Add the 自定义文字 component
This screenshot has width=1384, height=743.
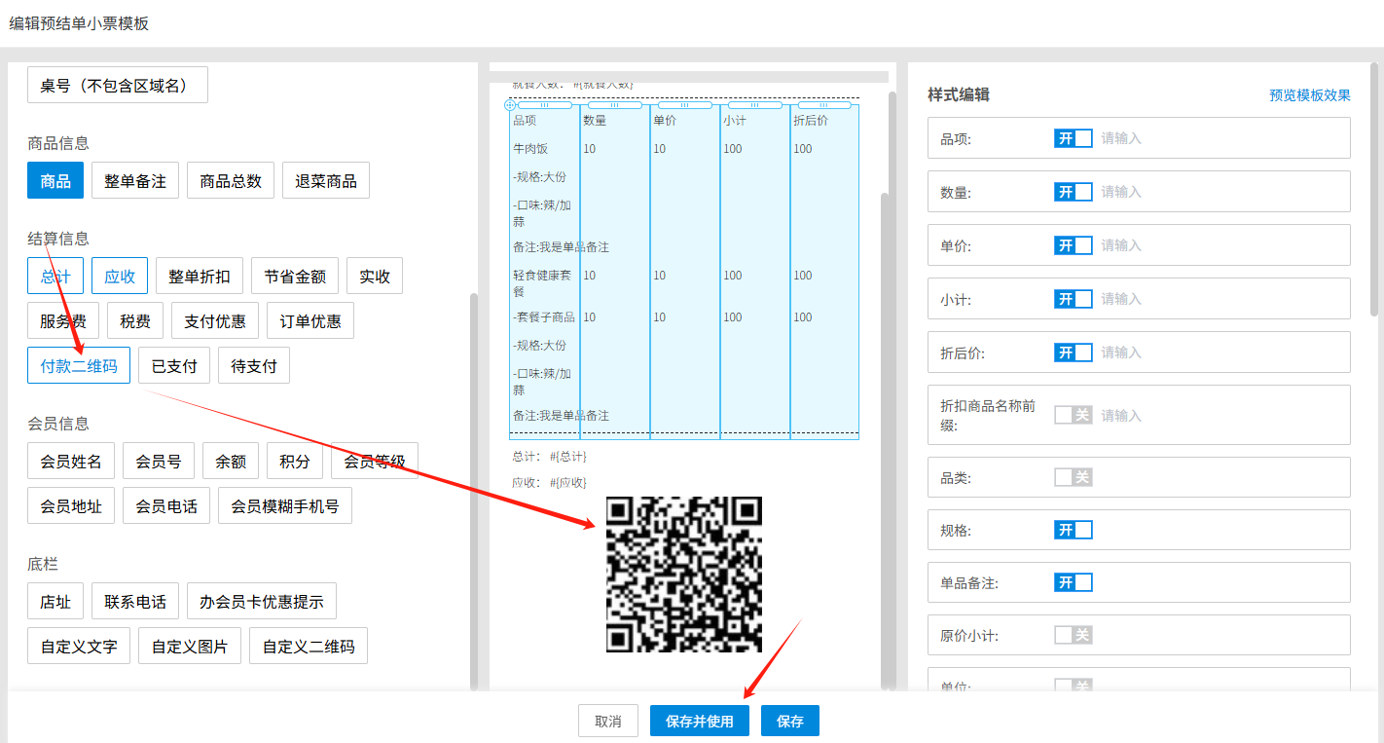(79, 647)
